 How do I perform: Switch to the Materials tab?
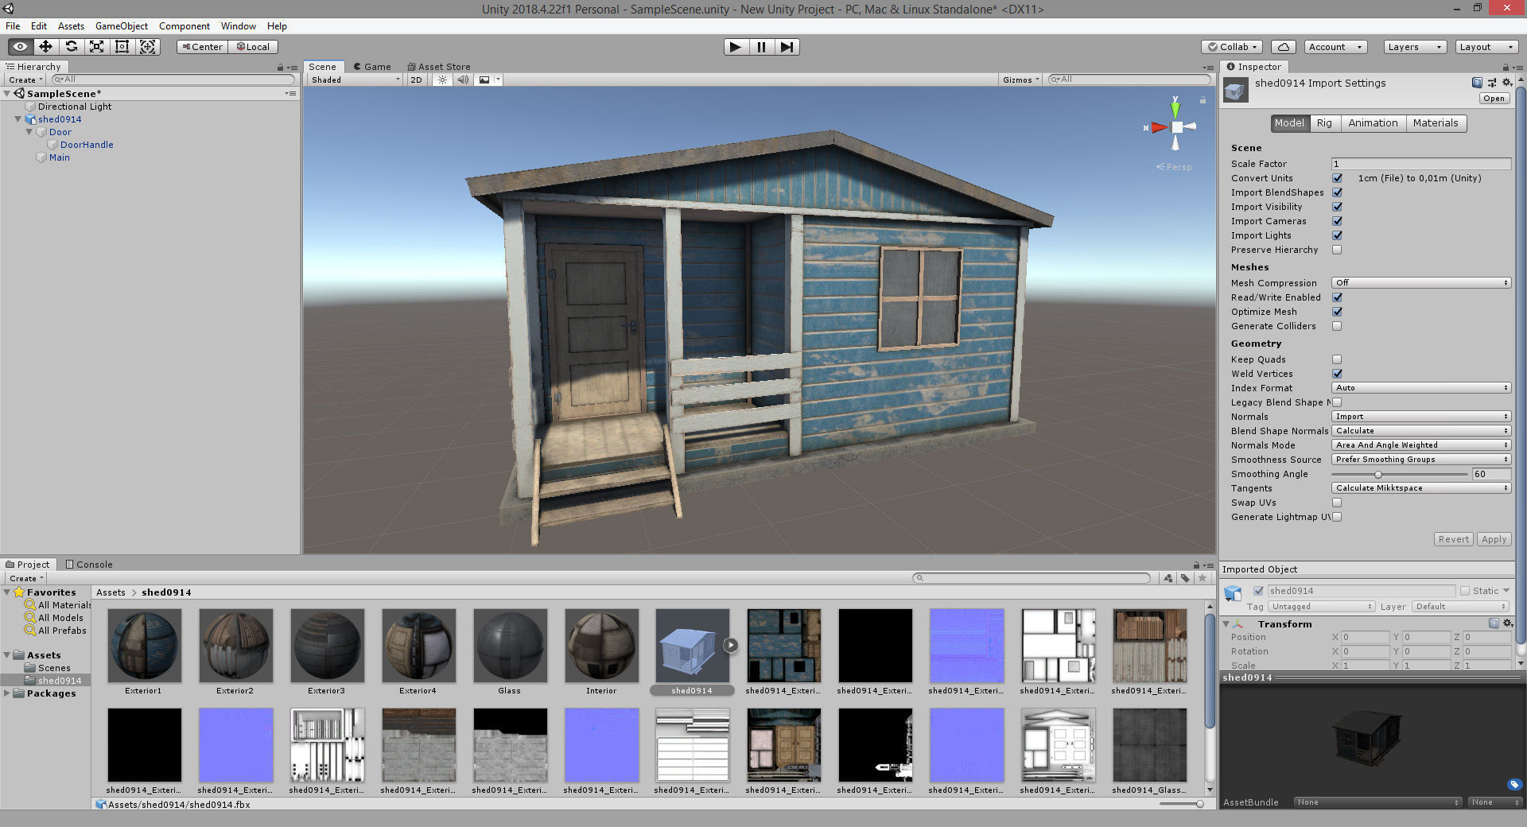[x=1436, y=123]
